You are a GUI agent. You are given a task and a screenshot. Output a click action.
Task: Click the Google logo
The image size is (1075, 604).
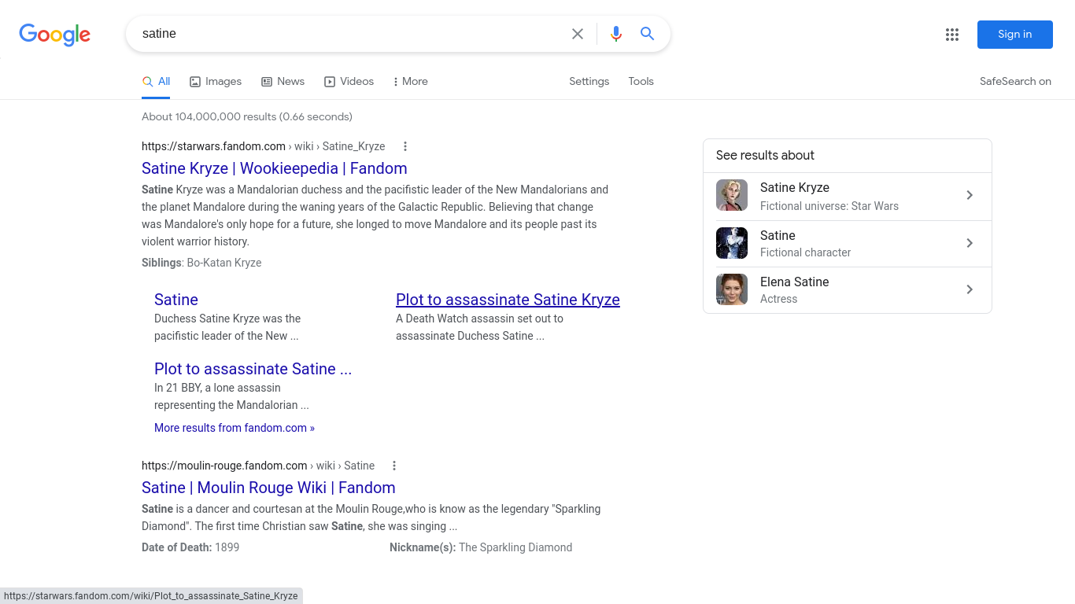[x=55, y=35]
